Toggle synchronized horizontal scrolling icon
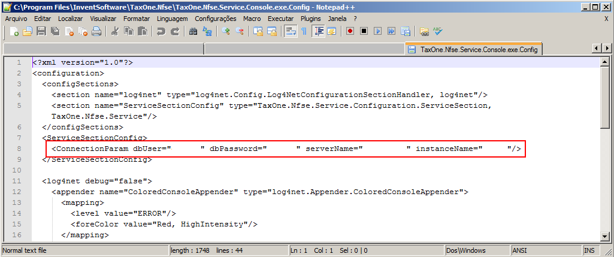Viewport: 614px width, 257px height. [272, 32]
